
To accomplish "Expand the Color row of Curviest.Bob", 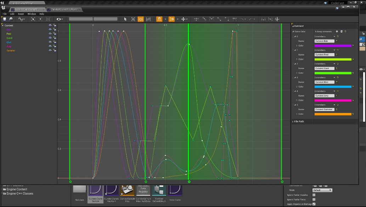I will (x=297, y=46).
